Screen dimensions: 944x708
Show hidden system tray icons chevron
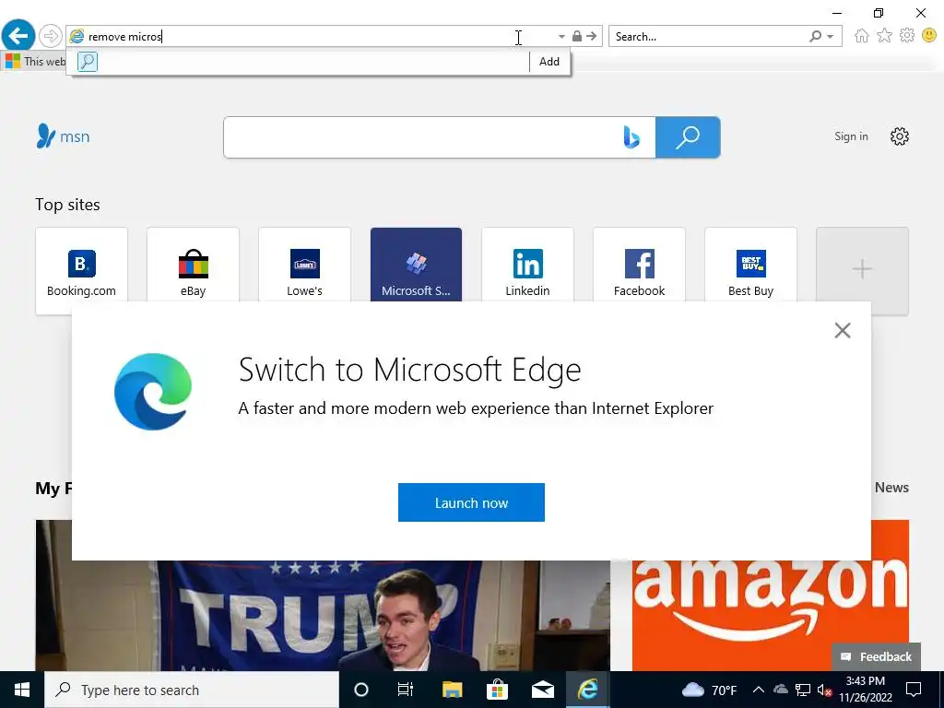click(x=759, y=690)
